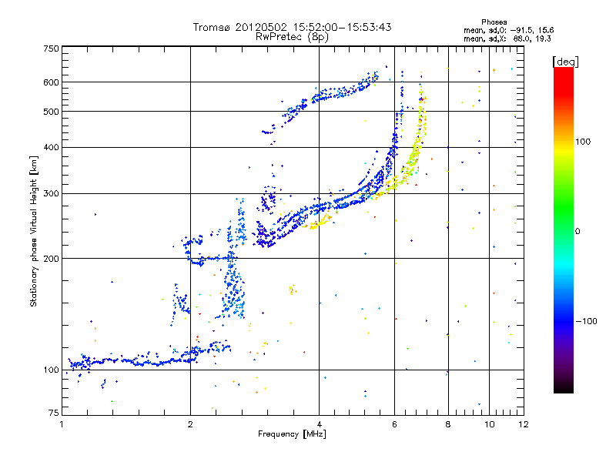Click the x-axis '8' tick label

click(x=448, y=424)
